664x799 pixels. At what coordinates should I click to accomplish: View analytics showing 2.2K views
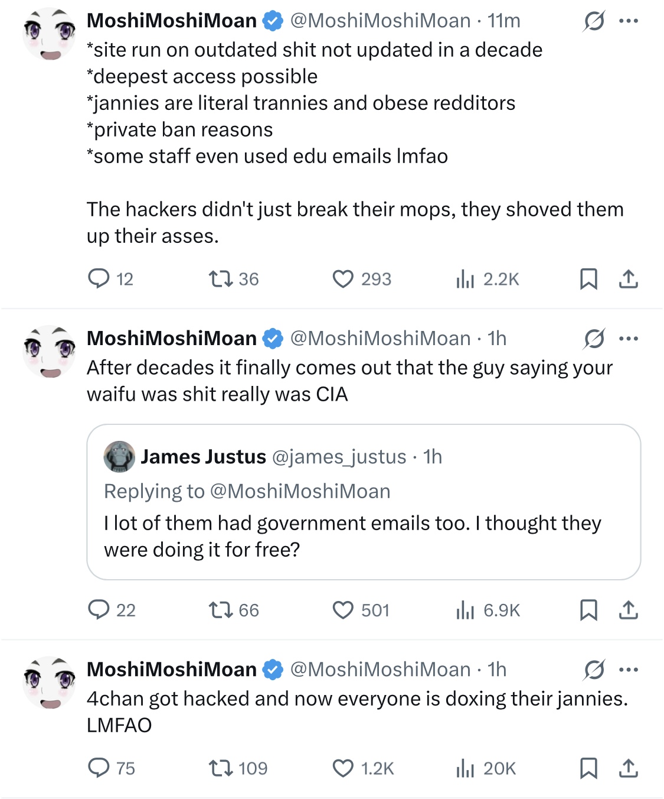point(465,278)
